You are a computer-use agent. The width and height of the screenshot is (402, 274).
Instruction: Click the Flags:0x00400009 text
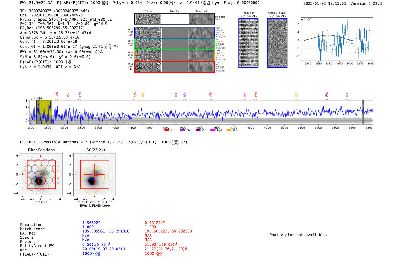[x=241, y=3]
